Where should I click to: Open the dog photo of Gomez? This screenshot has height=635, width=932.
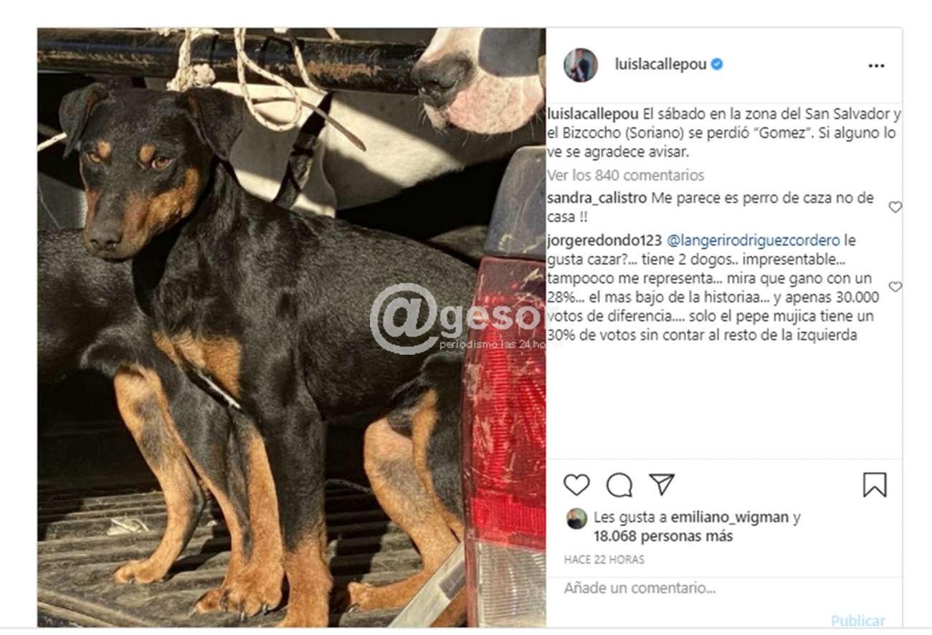pyautogui.click(x=291, y=328)
